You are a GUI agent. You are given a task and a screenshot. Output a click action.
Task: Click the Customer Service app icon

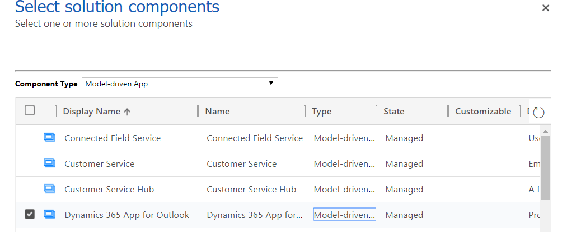(x=50, y=163)
